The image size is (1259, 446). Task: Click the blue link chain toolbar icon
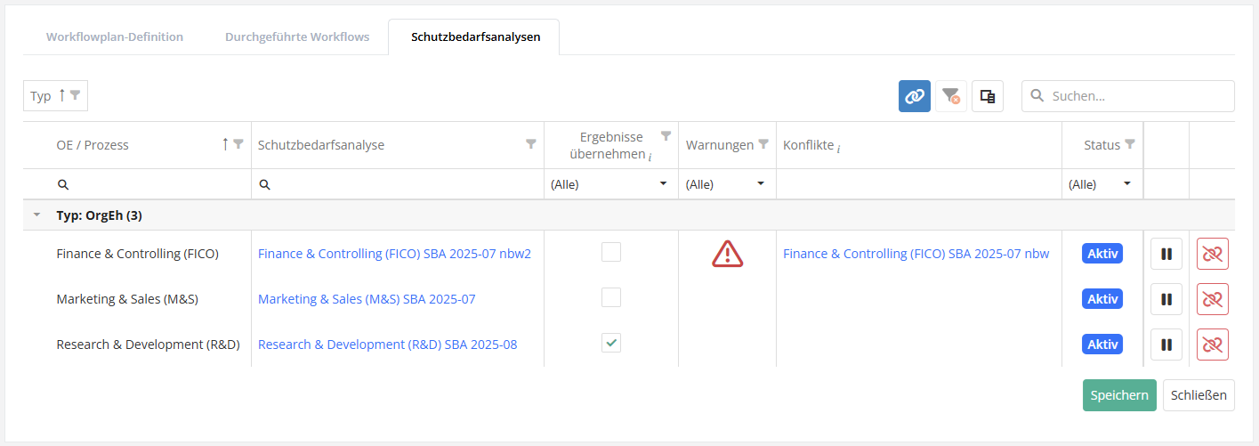(x=915, y=96)
